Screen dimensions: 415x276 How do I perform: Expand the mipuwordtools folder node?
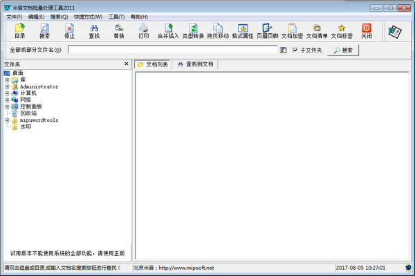(7, 120)
